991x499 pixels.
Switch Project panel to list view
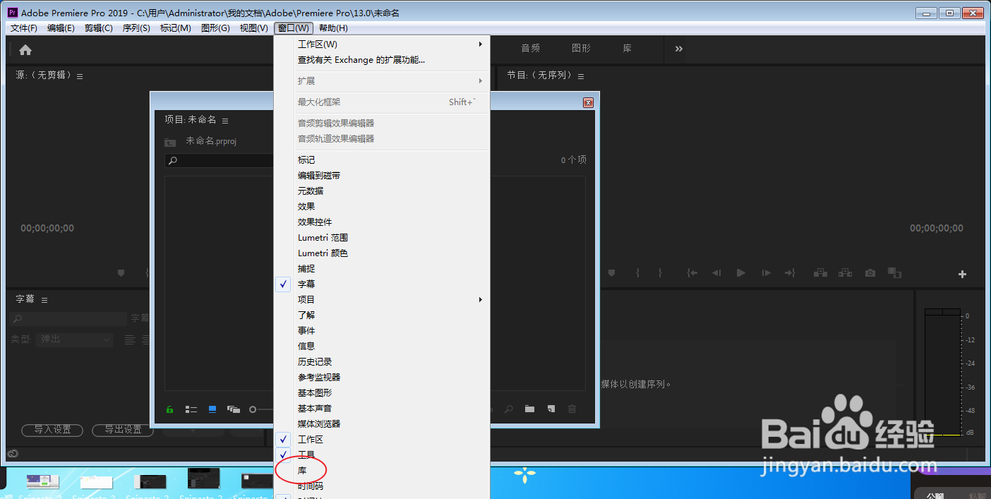click(x=191, y=409)
